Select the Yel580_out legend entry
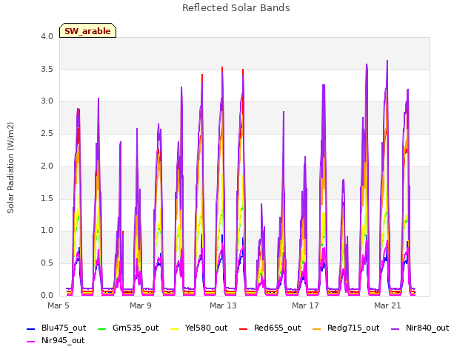Viewport: 474px width, 355px height. point(199,328)
